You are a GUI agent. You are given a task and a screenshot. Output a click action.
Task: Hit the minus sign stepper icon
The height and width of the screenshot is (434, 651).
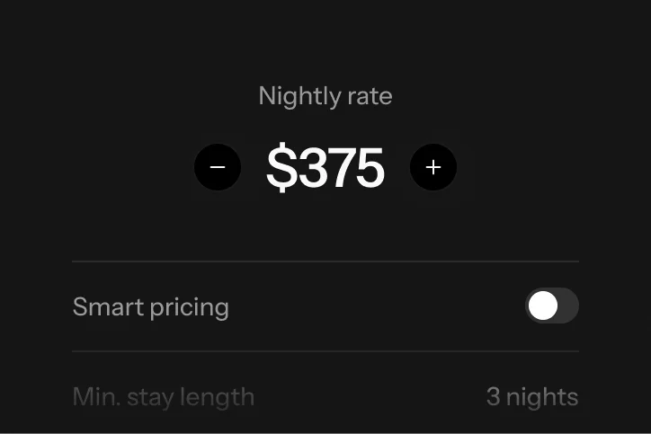pos(218,167)
